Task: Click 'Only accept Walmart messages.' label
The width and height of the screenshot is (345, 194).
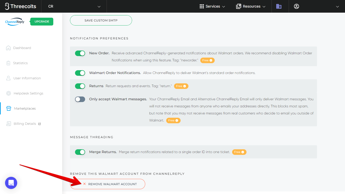Action: pos(118,99)
